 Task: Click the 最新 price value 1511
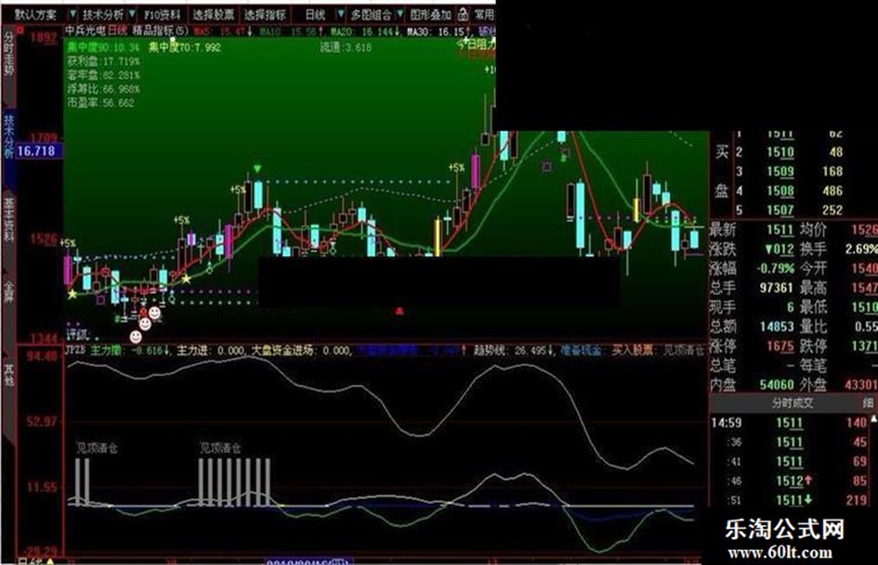(x=780, y=230)
